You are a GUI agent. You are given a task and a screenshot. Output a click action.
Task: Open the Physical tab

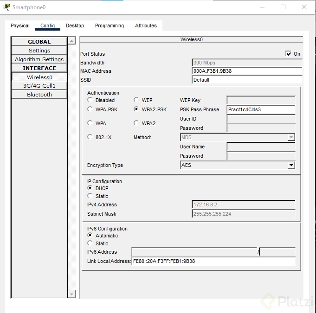[x=20, y=26]
